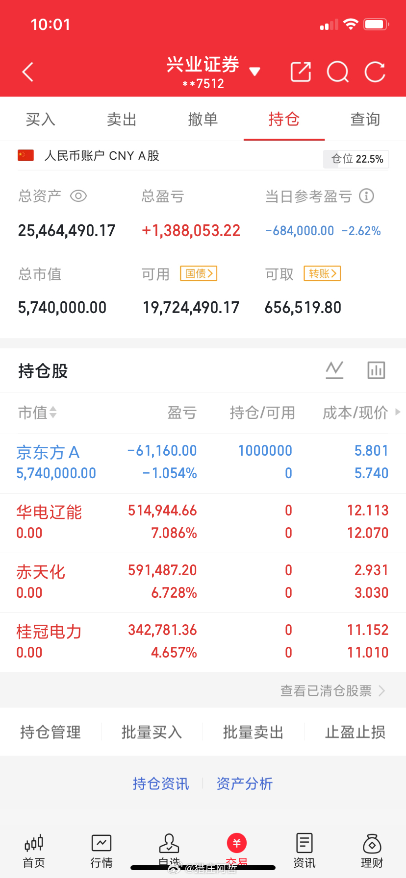Click daily loss value -684,000.00
The height and width of the screenshot is (878, 406).
300,231
